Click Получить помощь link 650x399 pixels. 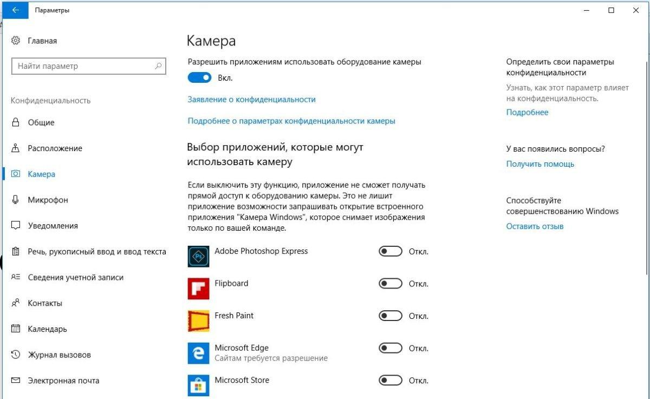pyautogui.click(x=540, y=164)
